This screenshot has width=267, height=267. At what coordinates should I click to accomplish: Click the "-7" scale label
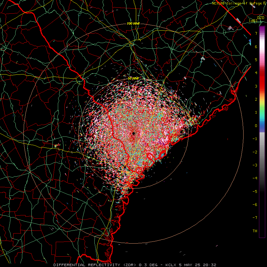pos(255,218)
